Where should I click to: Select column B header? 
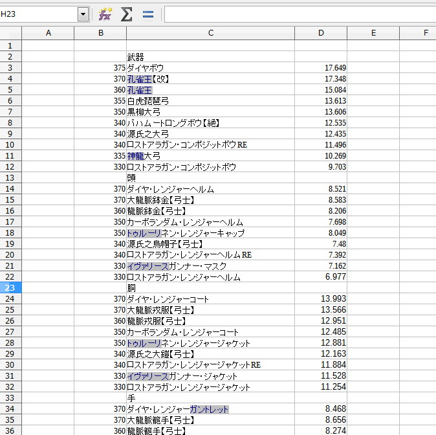(100, 33)
